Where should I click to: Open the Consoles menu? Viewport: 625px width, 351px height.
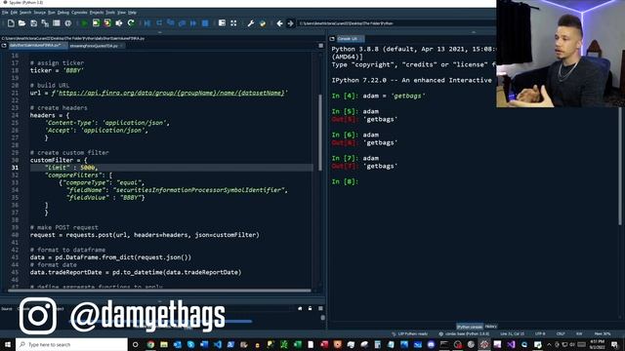pyautogui.click(x=79, y=13)
